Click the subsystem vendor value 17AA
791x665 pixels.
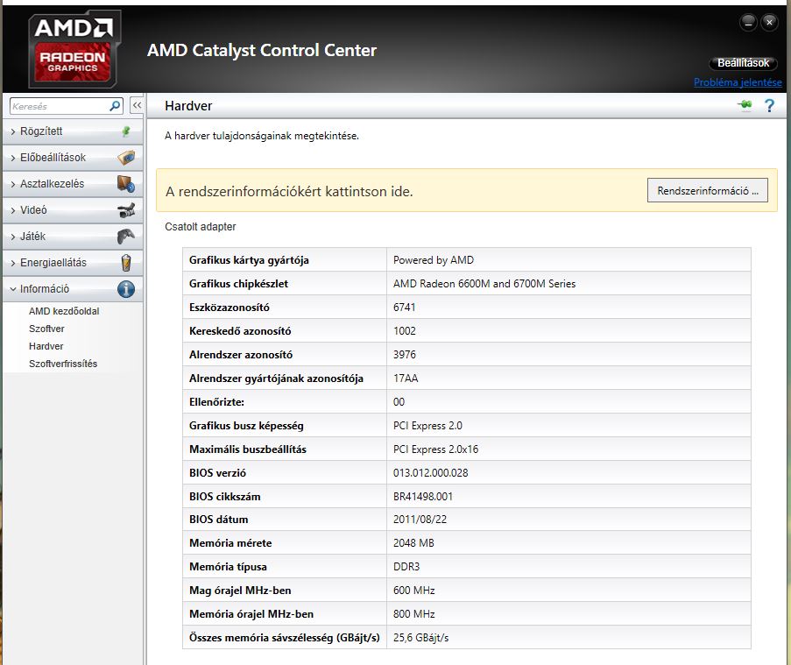point(406,378)
